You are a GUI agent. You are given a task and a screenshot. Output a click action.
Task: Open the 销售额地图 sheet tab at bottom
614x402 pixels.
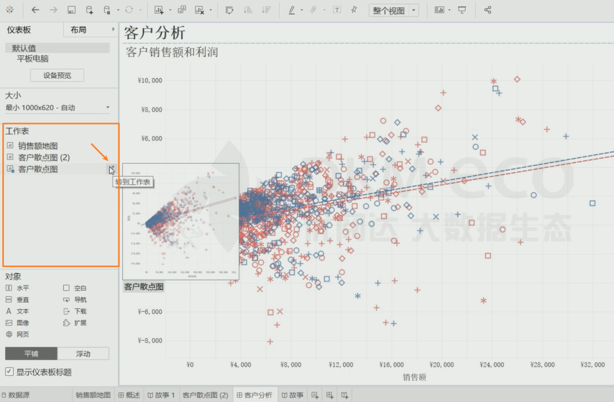pos(93,395)
